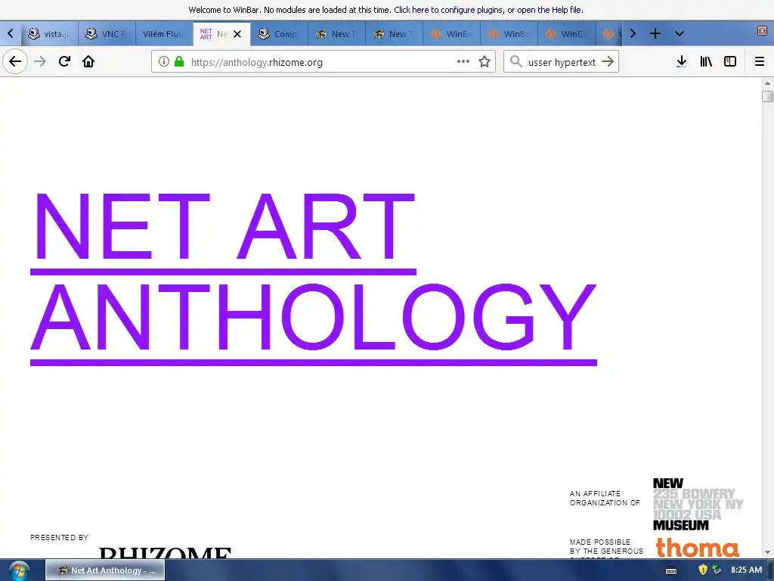The image size is (774, 581).
Task: Switch to the VNC tab
Action: (x=107, y=33)
